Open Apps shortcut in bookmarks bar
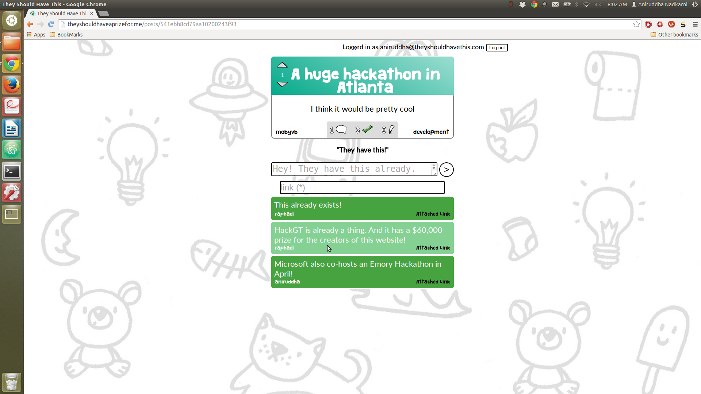Viewport: 701px width, 394px height. pos(36,35)
